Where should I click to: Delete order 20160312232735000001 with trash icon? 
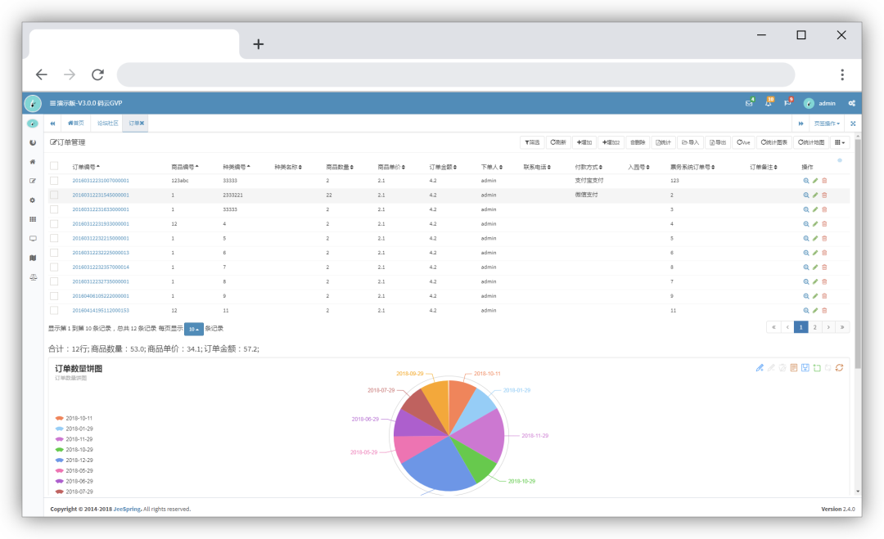coord(824,281)
